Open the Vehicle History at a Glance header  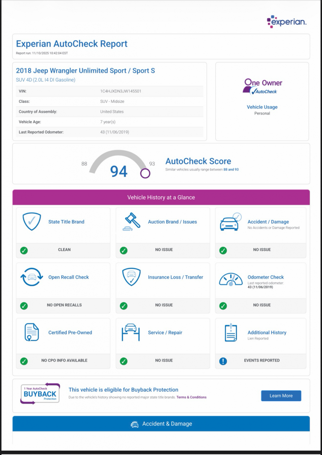(x=161, y=197)
